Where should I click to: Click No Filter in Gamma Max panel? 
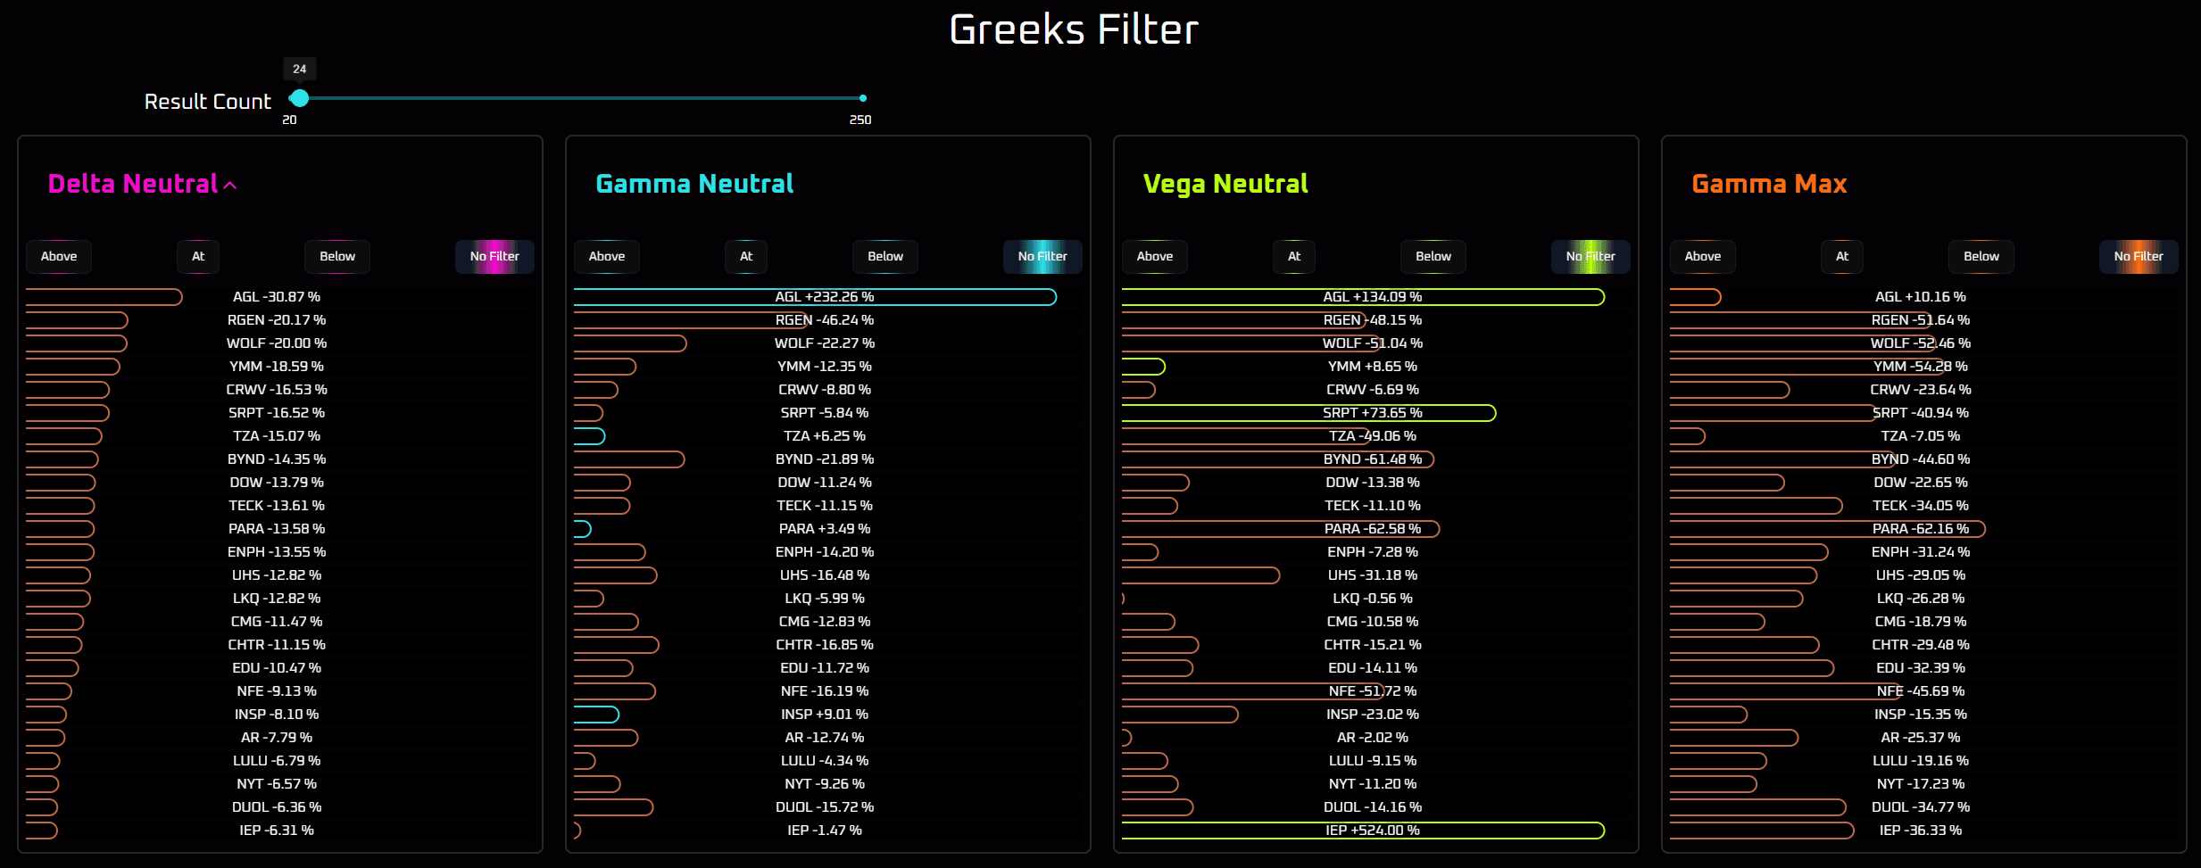click(x=2139, y=256)
